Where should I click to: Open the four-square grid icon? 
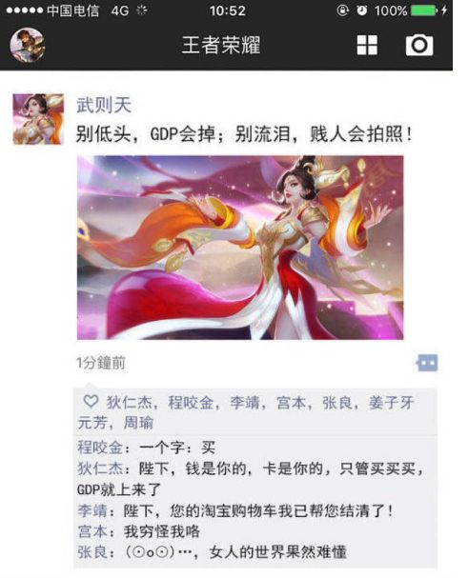coord(367,46)
